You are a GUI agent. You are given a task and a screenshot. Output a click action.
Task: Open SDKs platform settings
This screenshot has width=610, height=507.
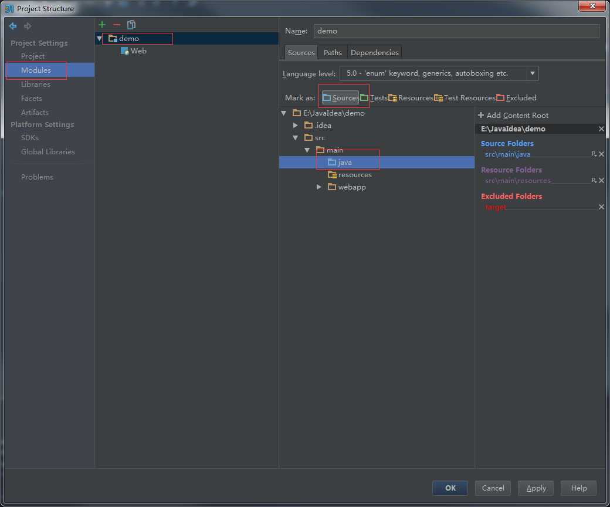29,138
